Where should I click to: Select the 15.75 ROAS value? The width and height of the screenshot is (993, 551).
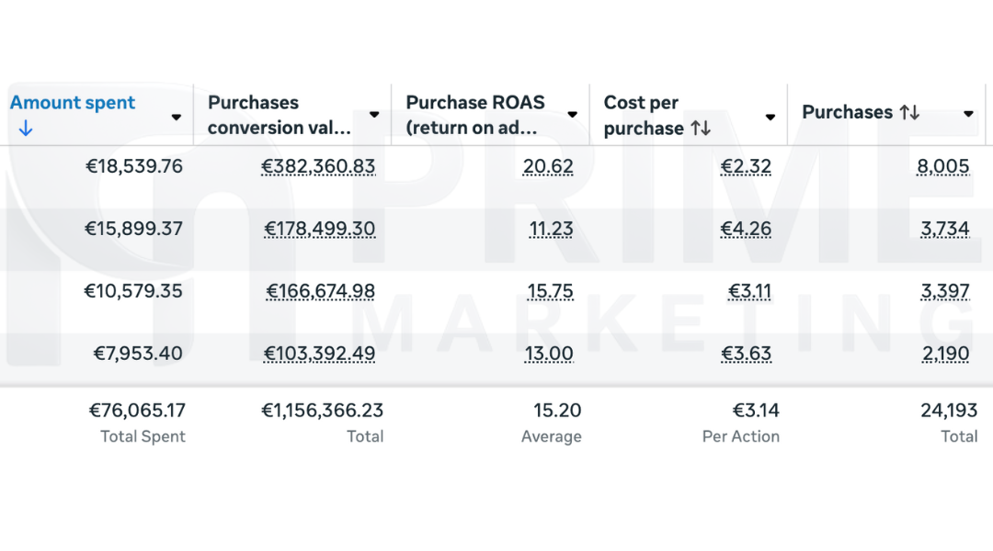[550, 291]
